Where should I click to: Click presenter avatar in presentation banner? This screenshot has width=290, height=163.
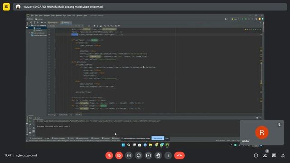[18, 7]
